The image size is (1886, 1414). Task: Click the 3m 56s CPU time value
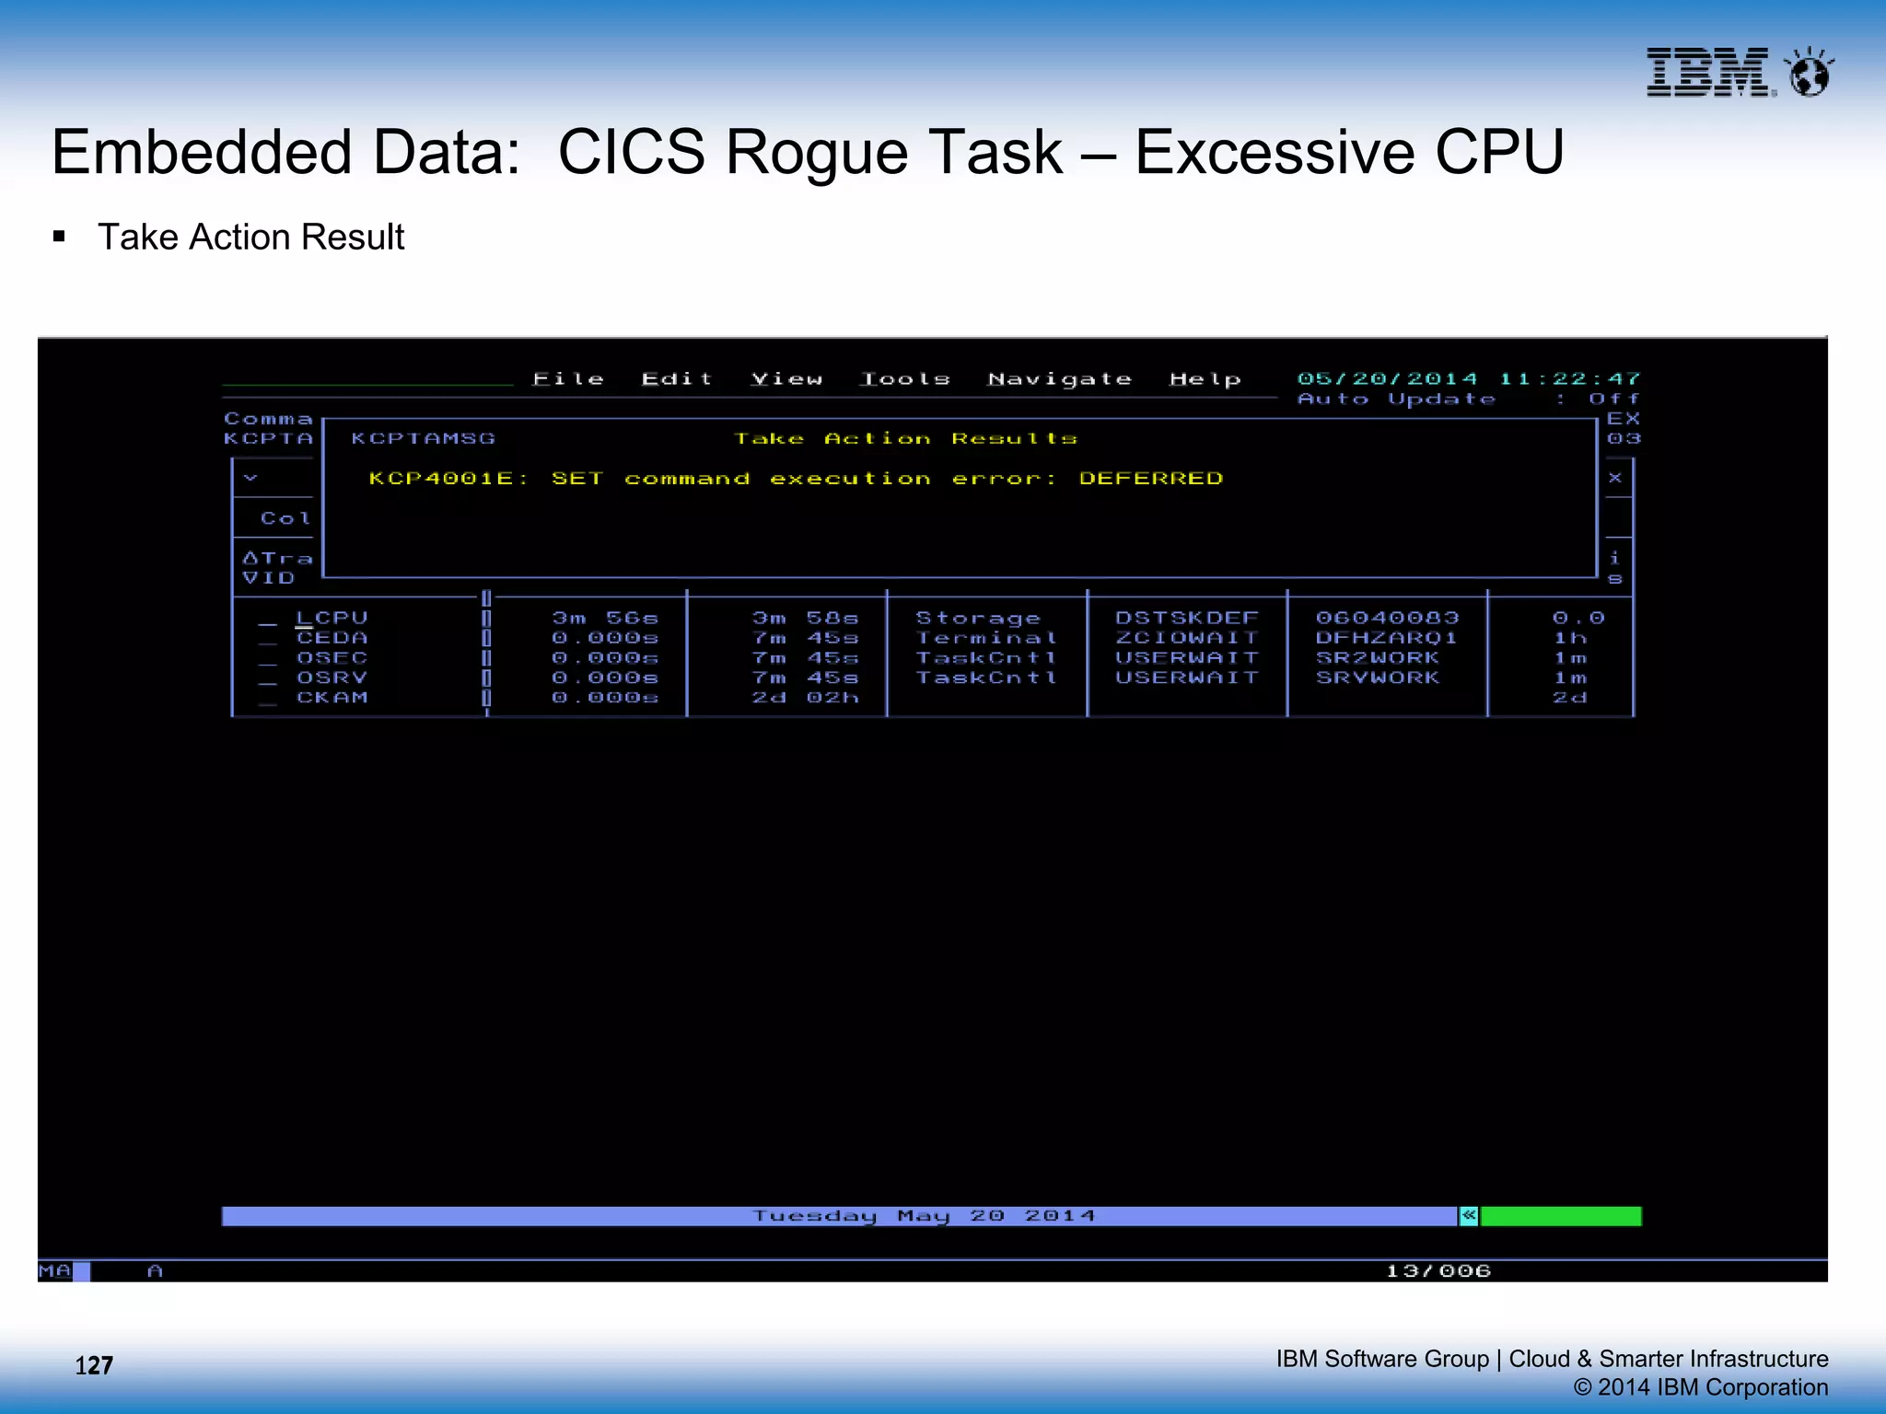(x=605, y=618)
